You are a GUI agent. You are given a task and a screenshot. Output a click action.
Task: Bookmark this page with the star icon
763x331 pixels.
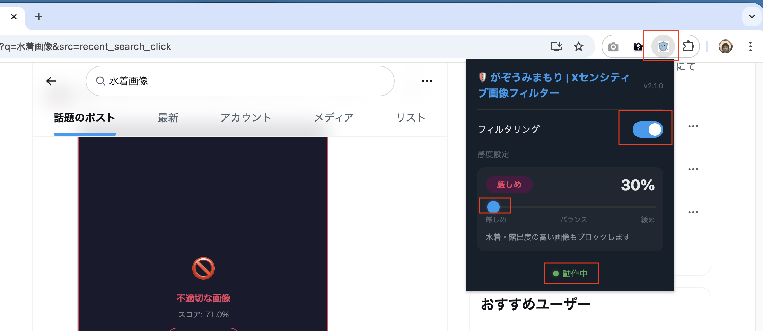(x=579, y=46)
